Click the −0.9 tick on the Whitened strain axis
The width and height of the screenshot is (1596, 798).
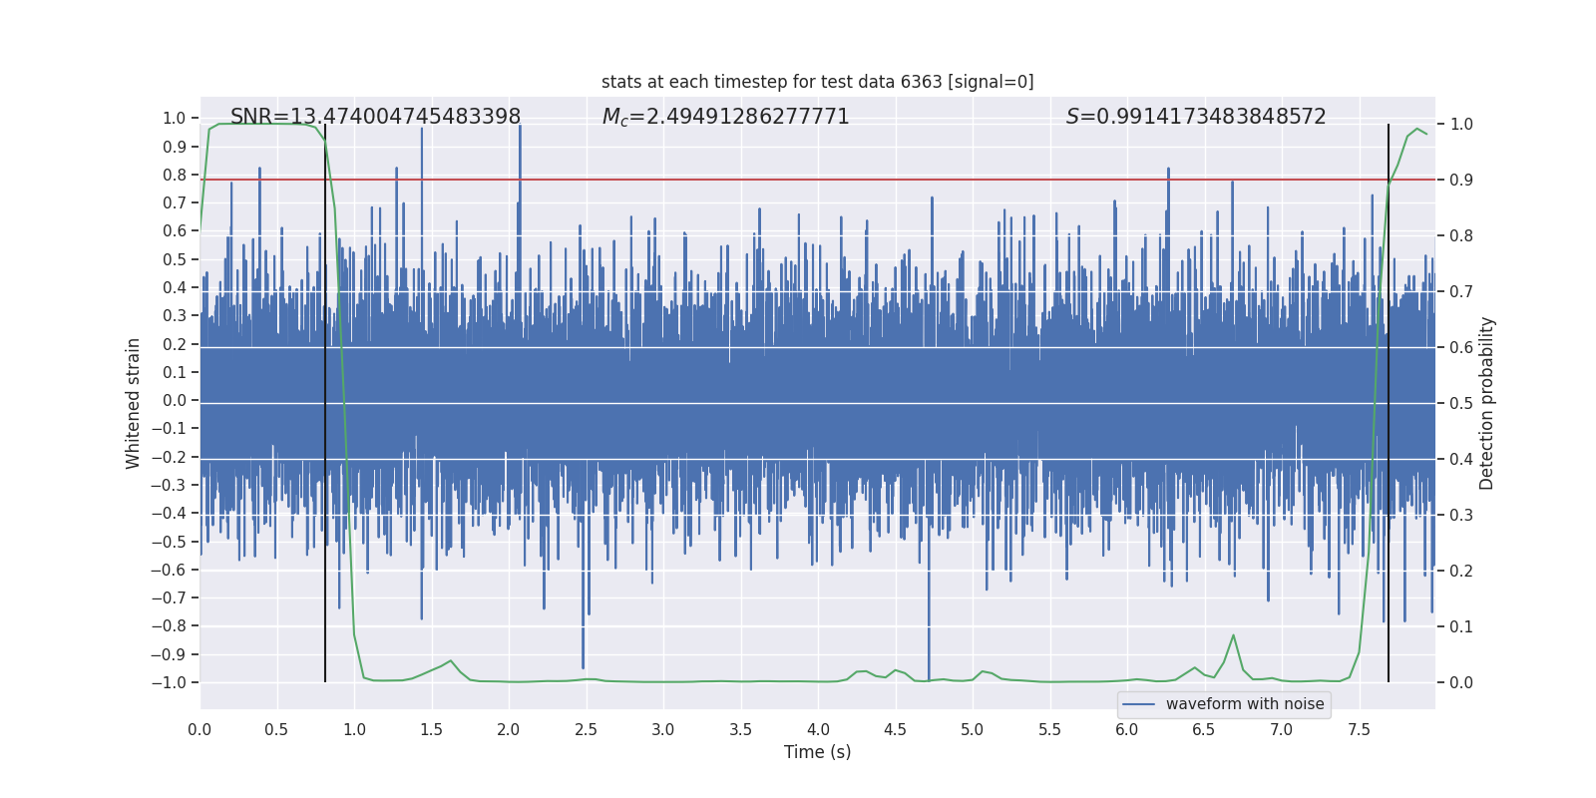[169, 654]
